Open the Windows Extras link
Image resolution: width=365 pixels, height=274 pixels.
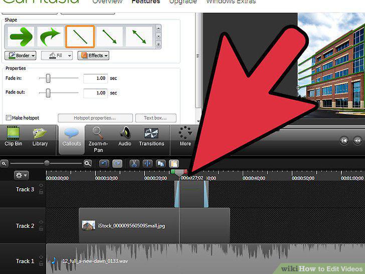231,2
